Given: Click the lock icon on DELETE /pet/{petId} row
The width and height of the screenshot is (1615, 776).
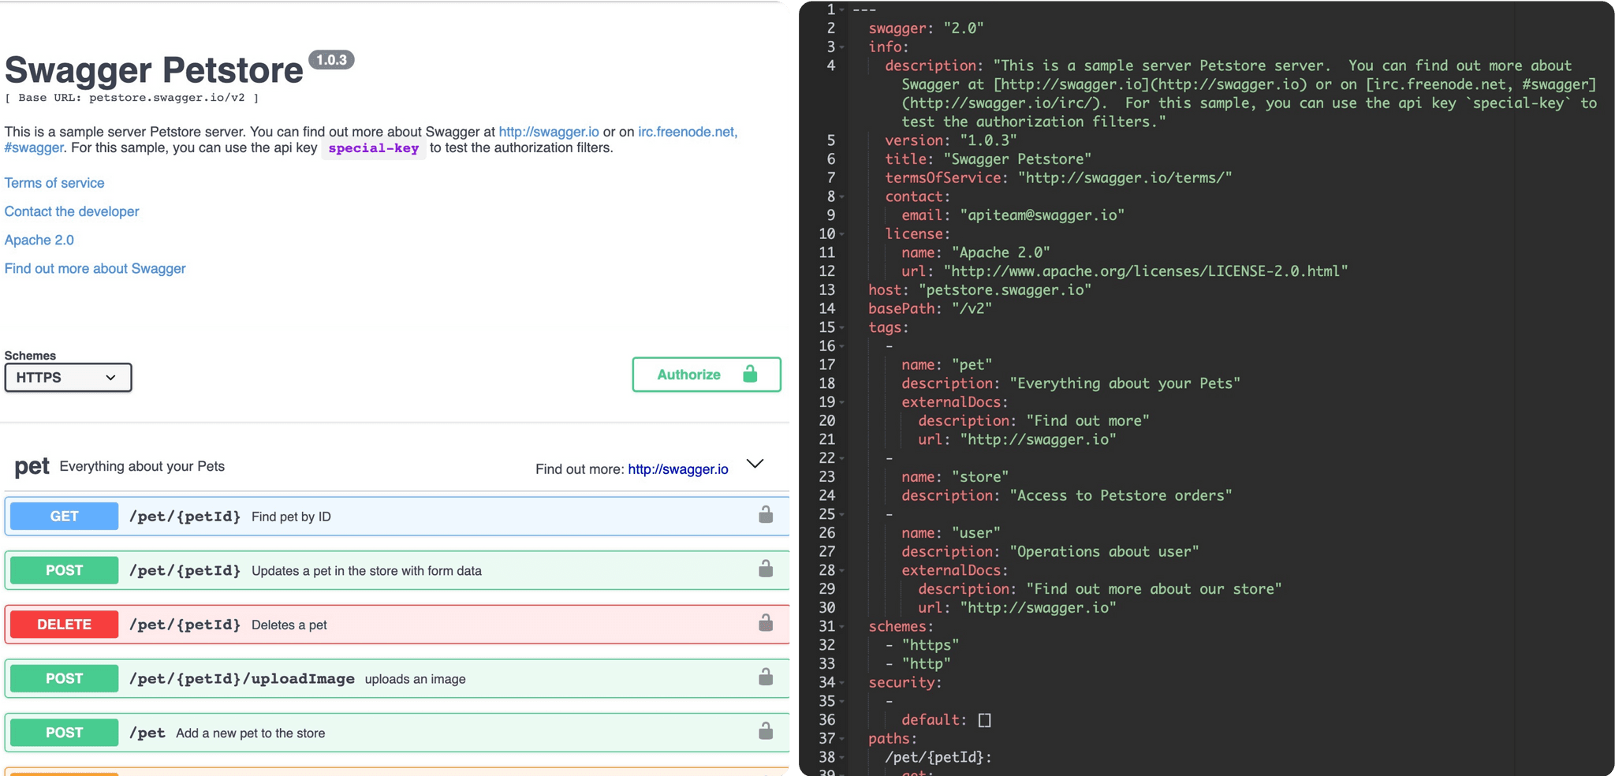Looking at the screenshot, I should (x=765, y=623).
